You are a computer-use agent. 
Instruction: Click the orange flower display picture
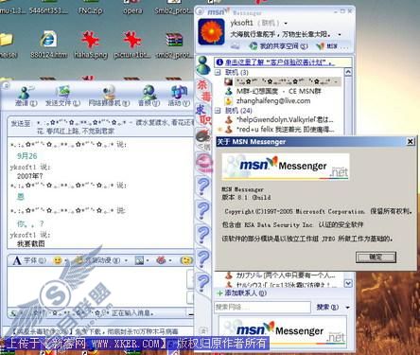[211, 31]
